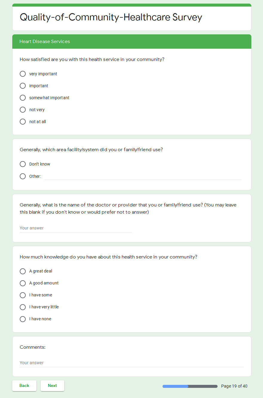This screenshot has height=398, width=263.
Task: Proceed with the Next button
Action: (x=52, y=386)
